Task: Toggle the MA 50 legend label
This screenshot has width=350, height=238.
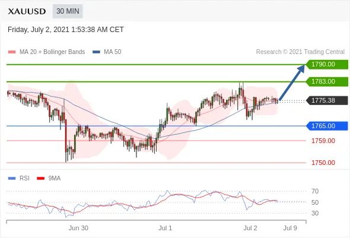Action: (113, 52)
